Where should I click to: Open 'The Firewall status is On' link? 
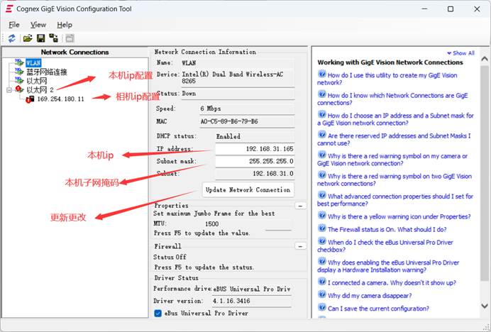(x=387, y=229)
